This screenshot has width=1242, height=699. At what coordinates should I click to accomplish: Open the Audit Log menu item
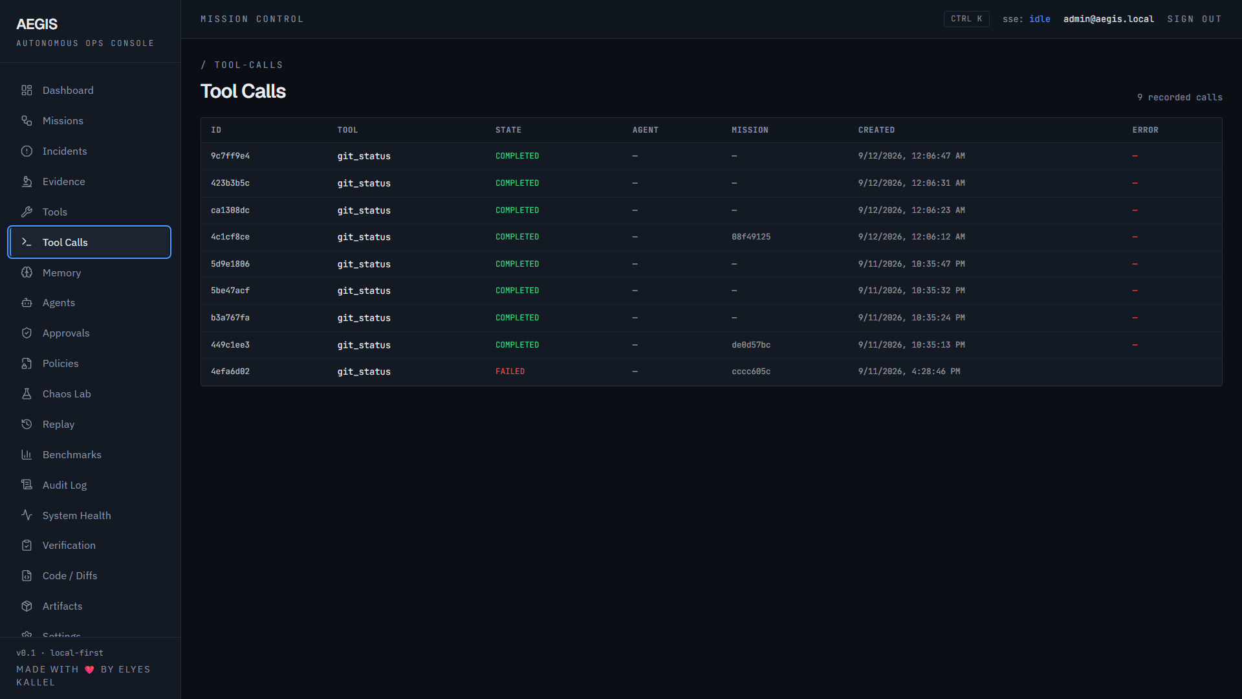pos(89,485)
